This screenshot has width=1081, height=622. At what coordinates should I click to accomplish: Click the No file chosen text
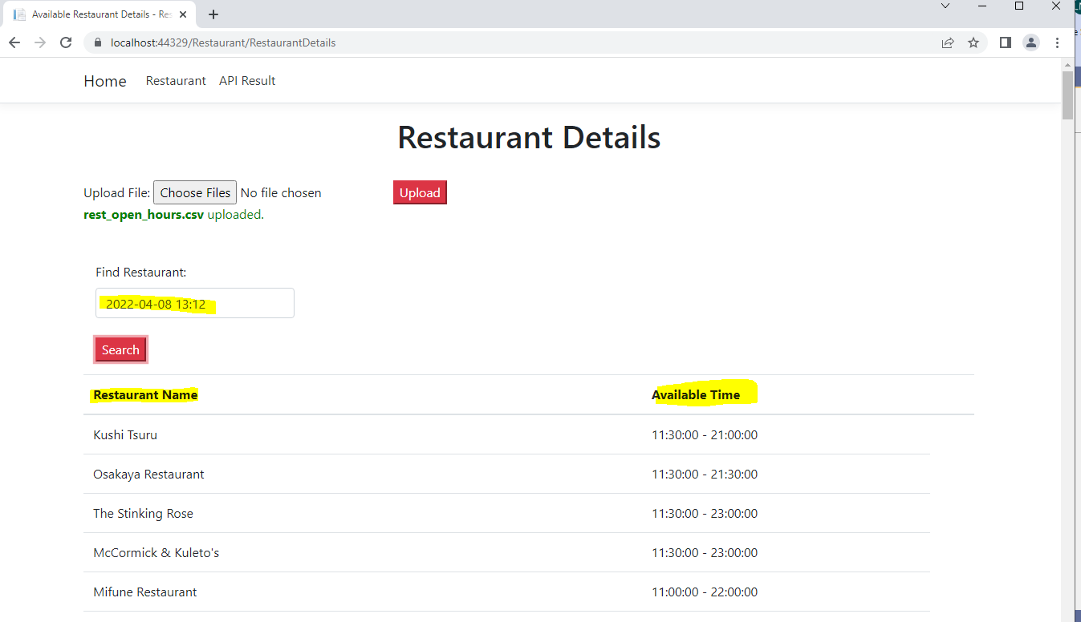281,192
